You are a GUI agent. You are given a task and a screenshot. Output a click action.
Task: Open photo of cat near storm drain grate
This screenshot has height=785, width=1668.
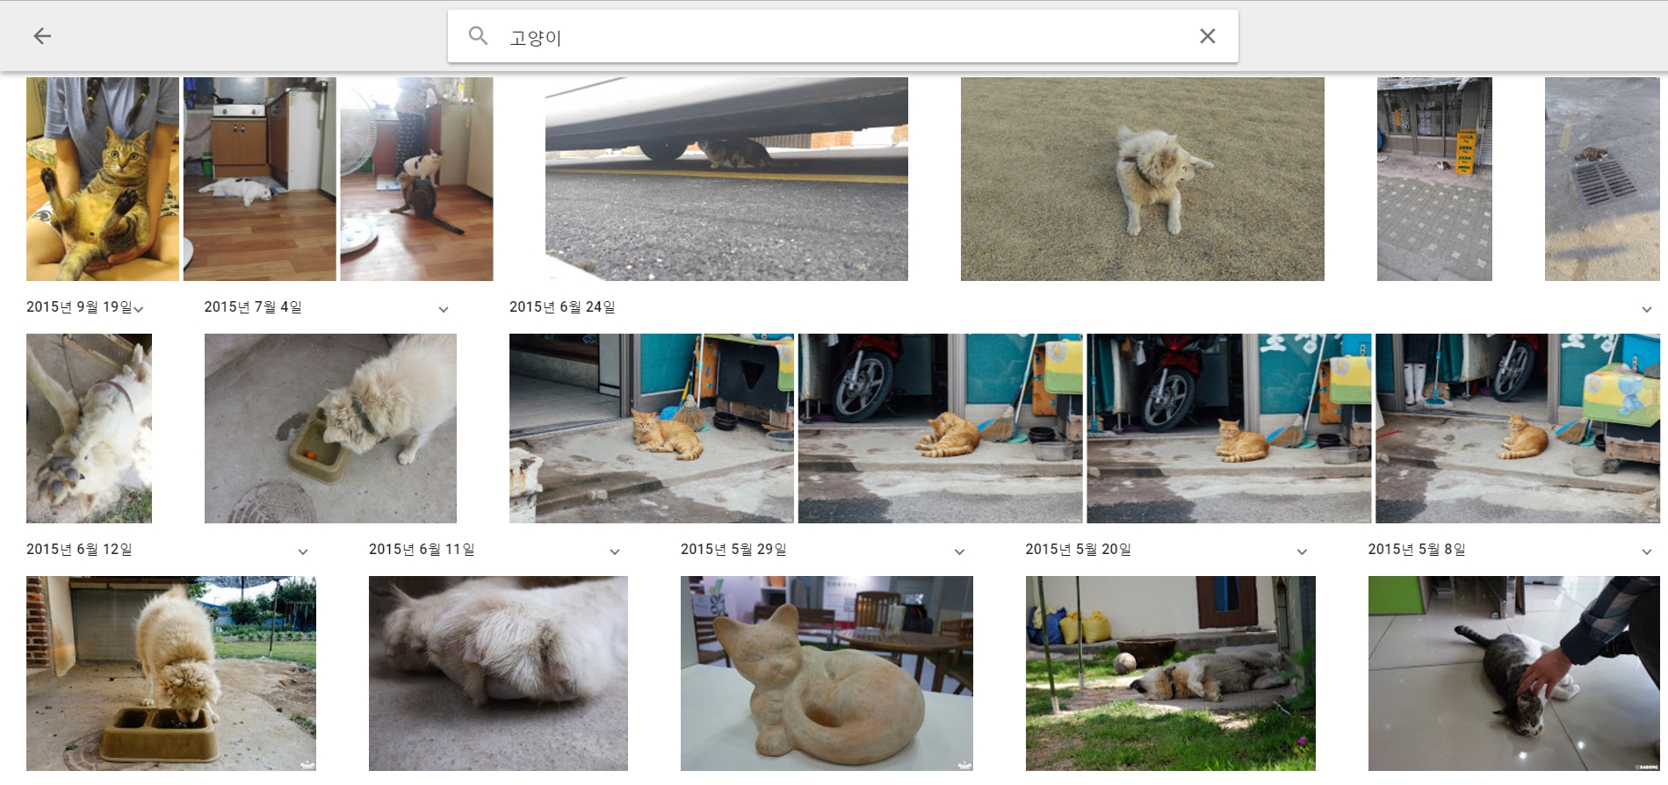pos(1602,179)
